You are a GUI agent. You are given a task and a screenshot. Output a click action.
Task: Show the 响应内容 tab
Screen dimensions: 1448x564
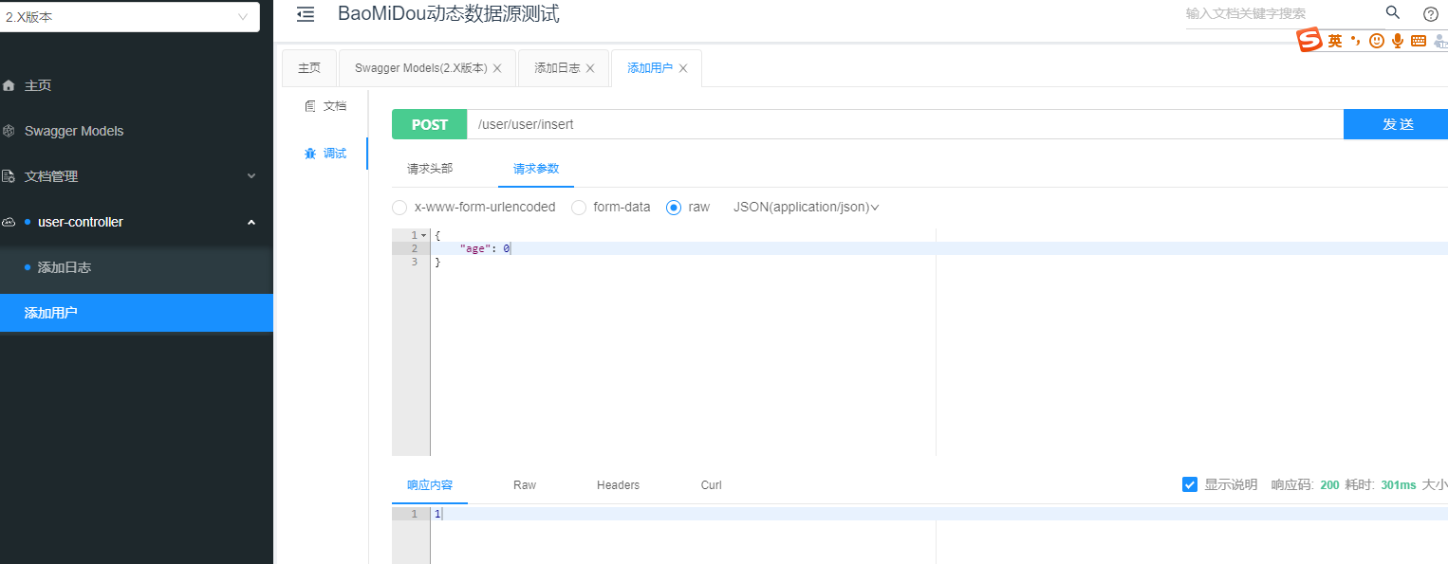pyautogui.click(x=430, y=484)
